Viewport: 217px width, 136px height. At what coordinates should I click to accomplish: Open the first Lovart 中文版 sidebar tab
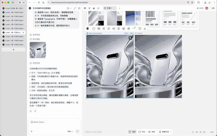pyautogui.click(x=13, y=8)
